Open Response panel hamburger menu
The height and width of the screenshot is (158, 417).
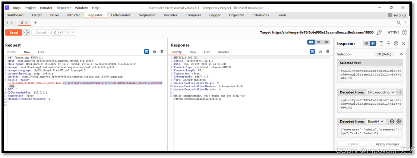click(x=328, y=51)
